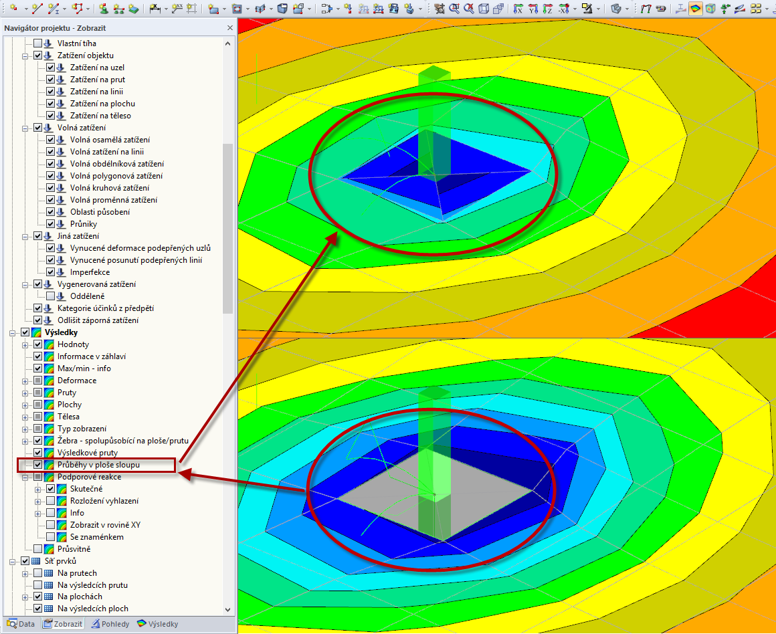Uncheck Průběhy v ploše sloupu checkbox
The width and height of the screenshot is (776, 634).
coord(37,465)
